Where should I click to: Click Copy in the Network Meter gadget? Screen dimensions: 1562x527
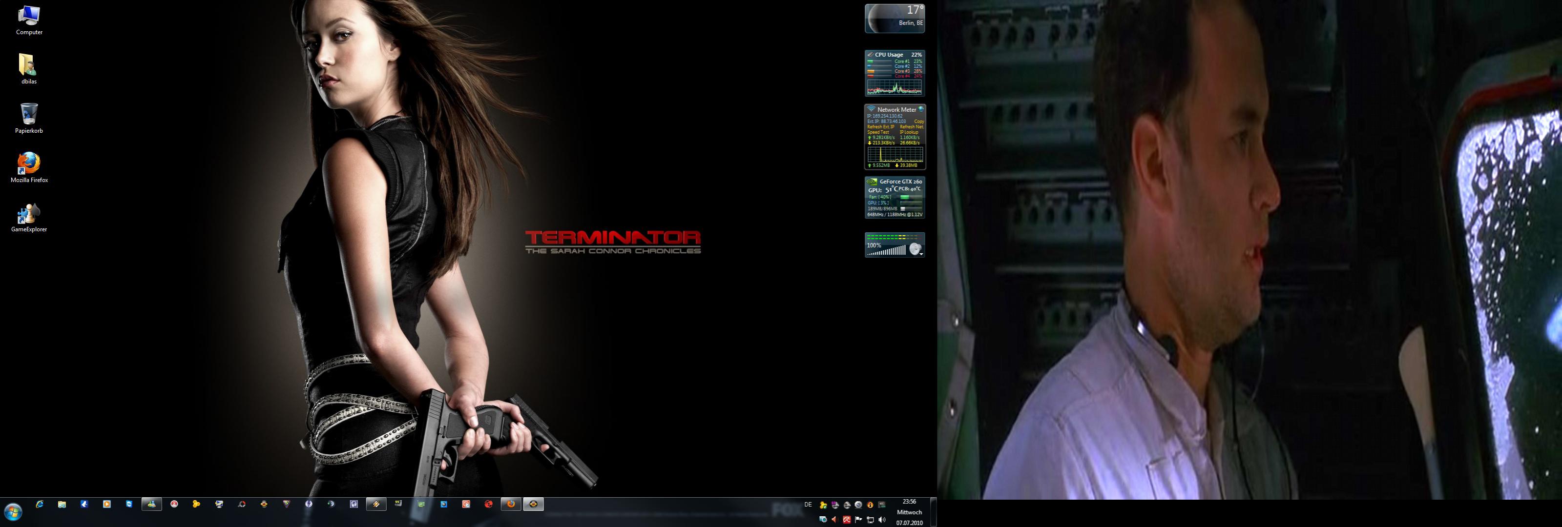tap(918, 121)
